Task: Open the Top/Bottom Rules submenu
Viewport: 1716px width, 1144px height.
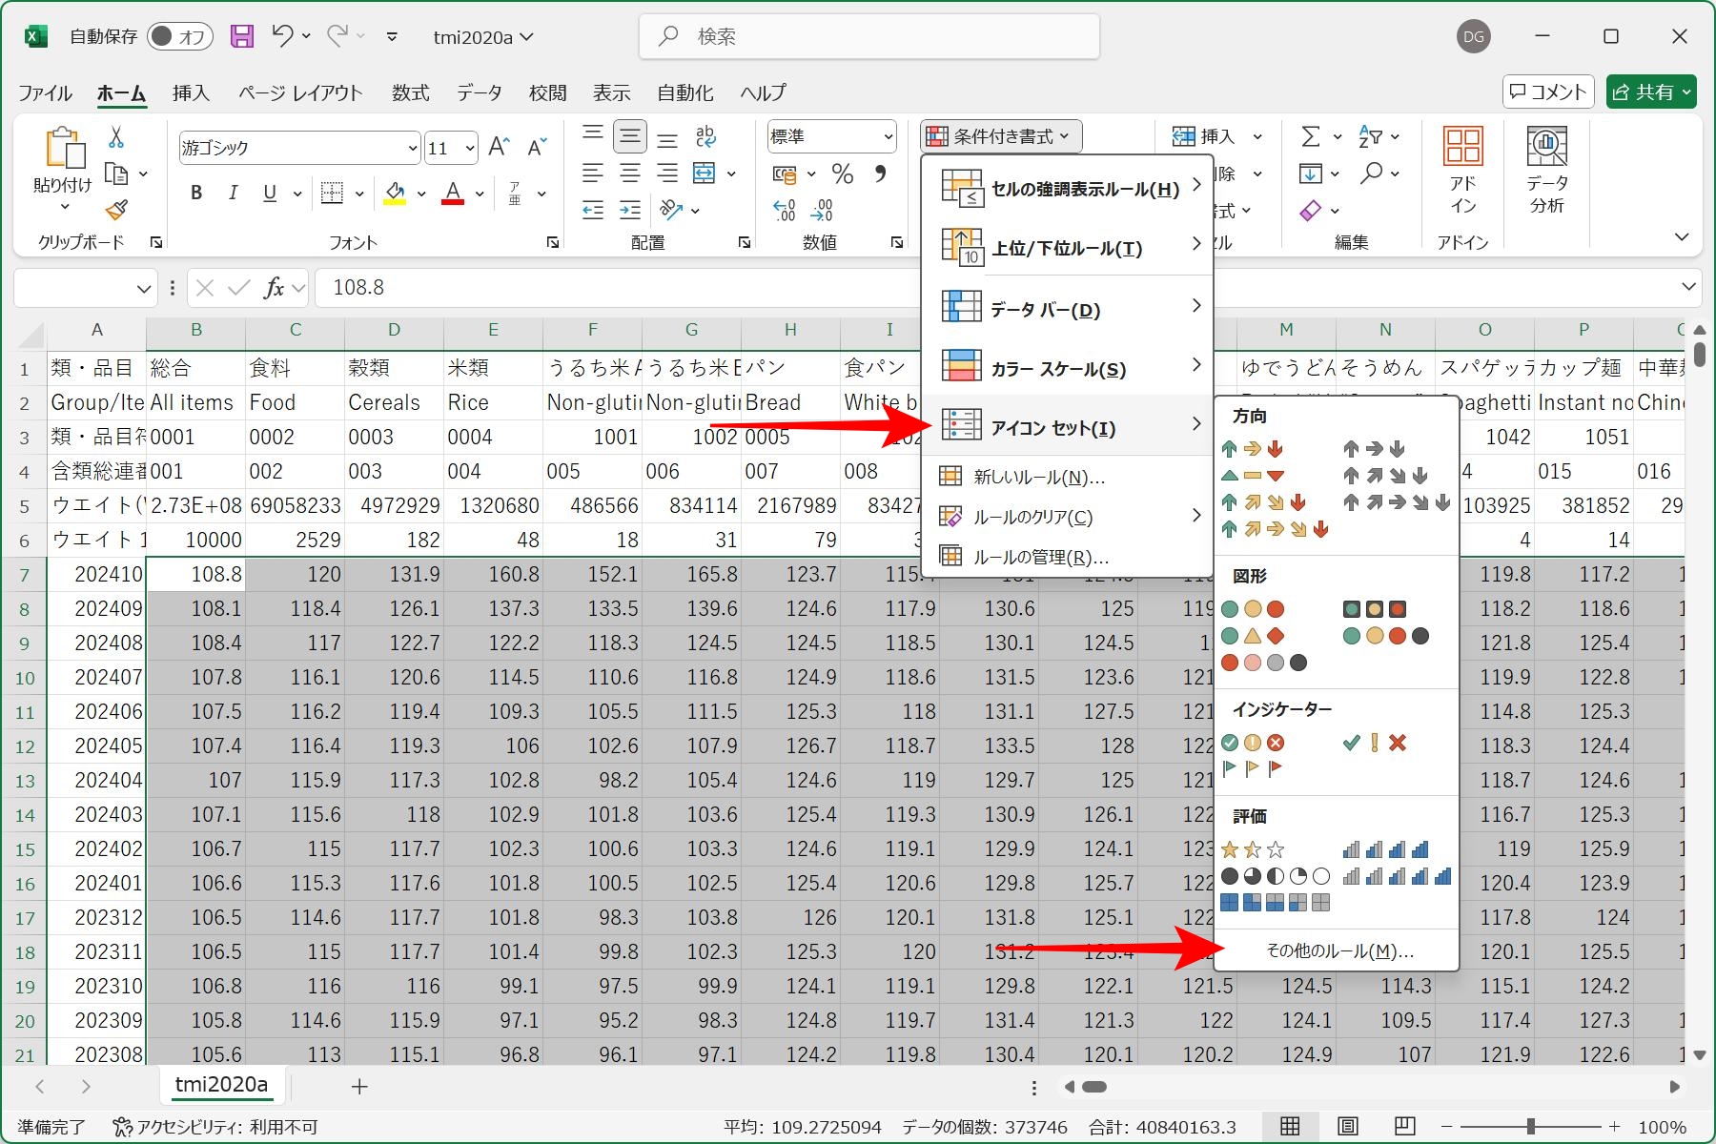Action: [x=1067, y=248]
